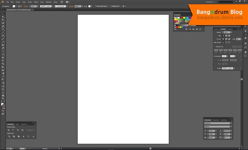This screenshot has width=248, height=150.
Task: Switch to the Paragraph tab
Action: [x=216, y=120]
